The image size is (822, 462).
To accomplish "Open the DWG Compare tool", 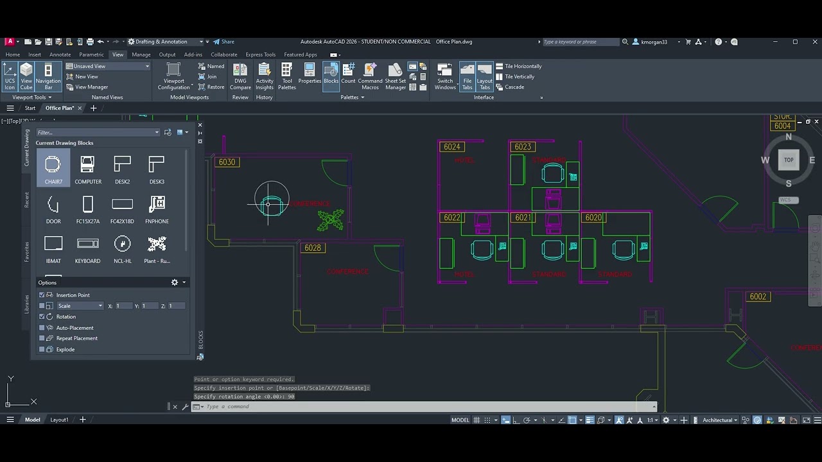I will [x=240, y=76].
